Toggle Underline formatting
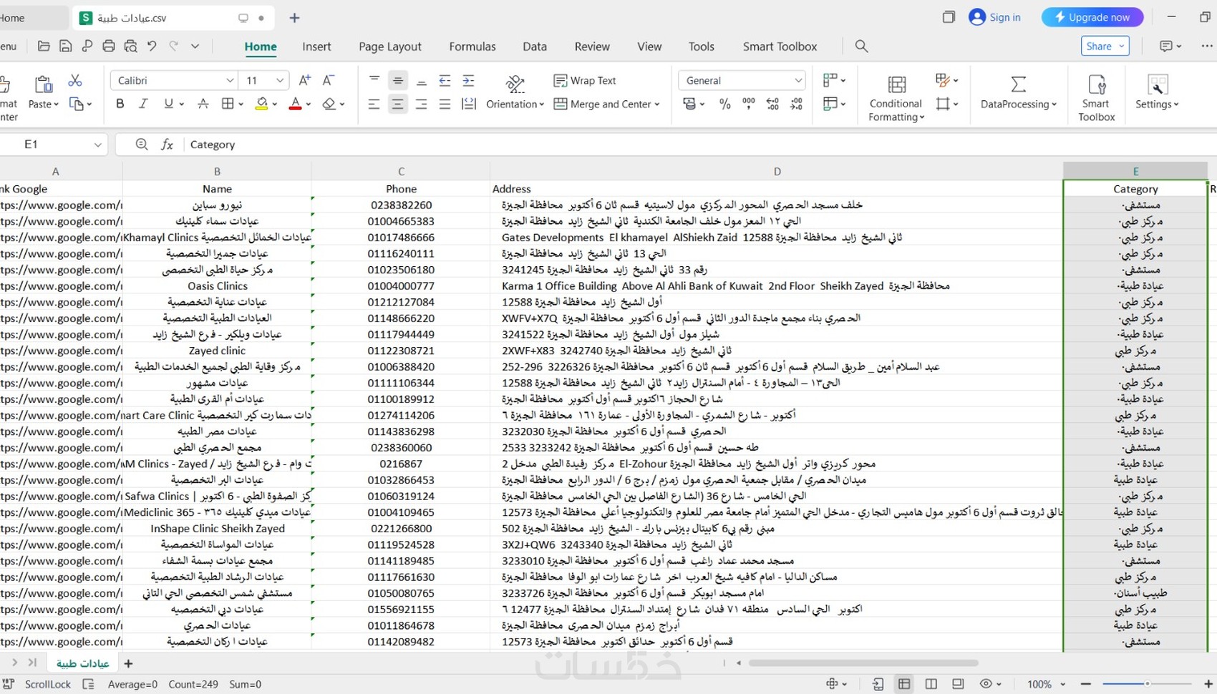1217x694 pixels. 168,104
